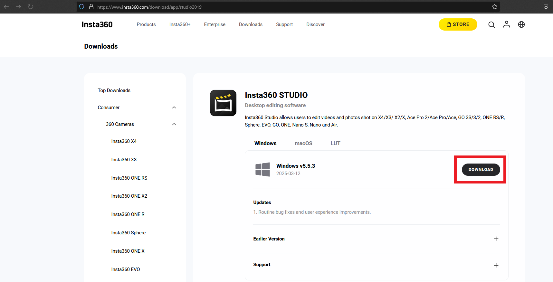Open Insta360 ONE R downloads
Viewport: 553px width, 282px height.
[x=128, y=214]
